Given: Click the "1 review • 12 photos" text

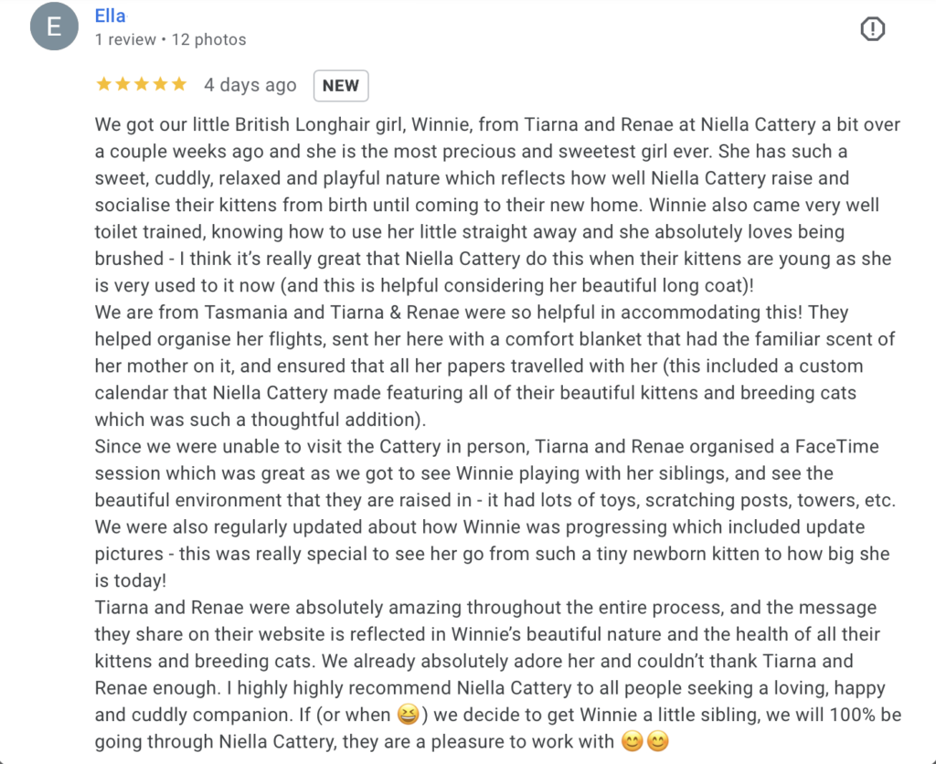Looking at the screenshot, I should tap(171, 39).
